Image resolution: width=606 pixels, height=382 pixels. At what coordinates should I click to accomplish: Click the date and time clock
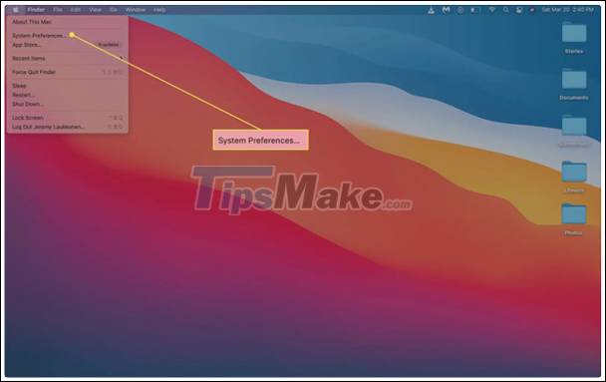[x=567, y=10]
